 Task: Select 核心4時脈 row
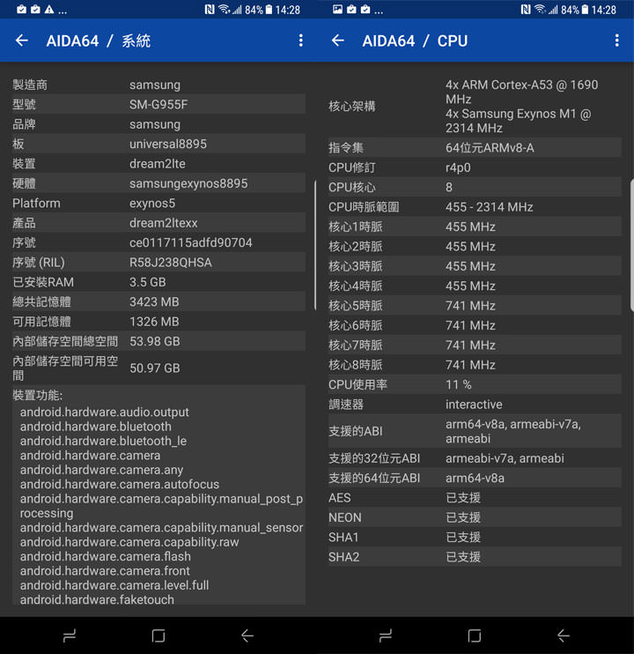point(475,286)
